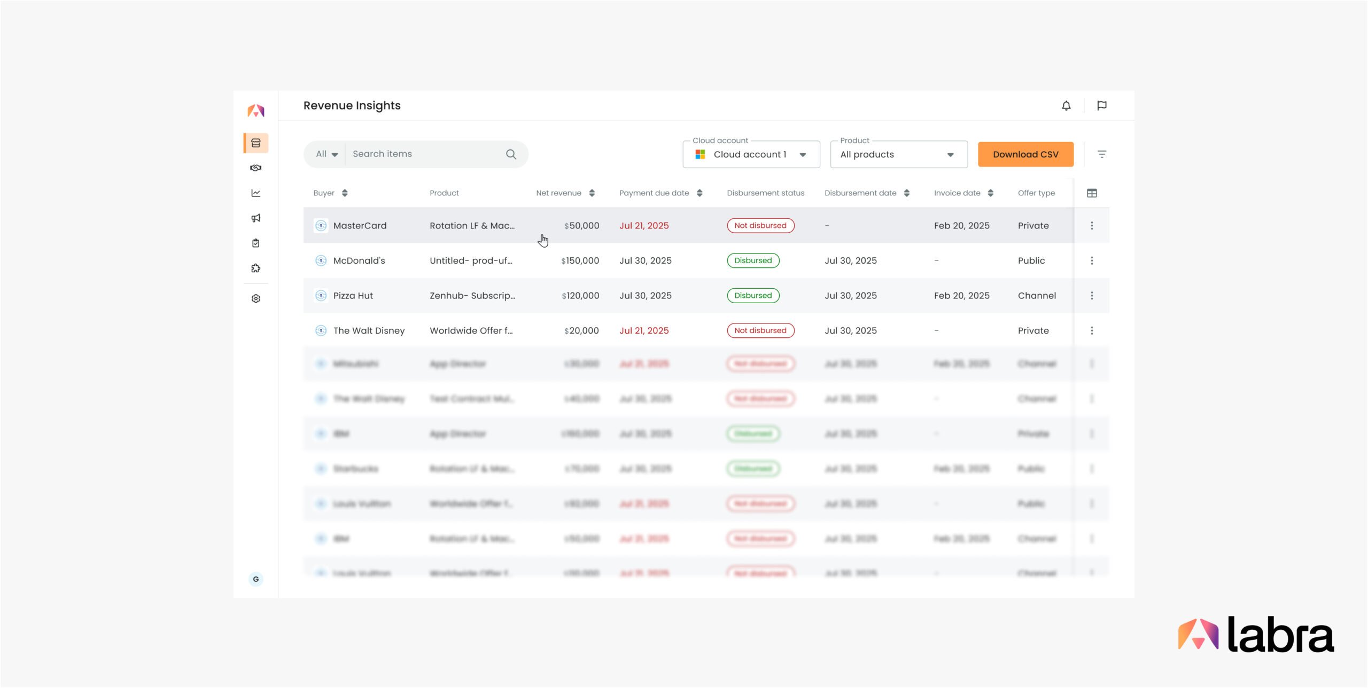Open the clipboard tasks sidebar icon
The image size is (1368, 688).
[256, 243]
